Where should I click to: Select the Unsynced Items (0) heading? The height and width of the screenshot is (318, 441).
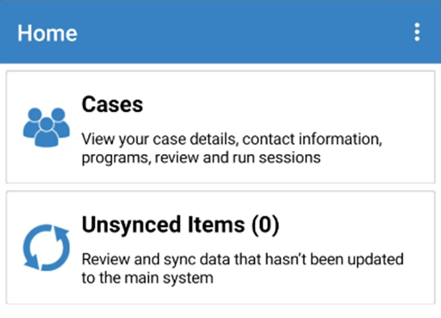point(180,225)
